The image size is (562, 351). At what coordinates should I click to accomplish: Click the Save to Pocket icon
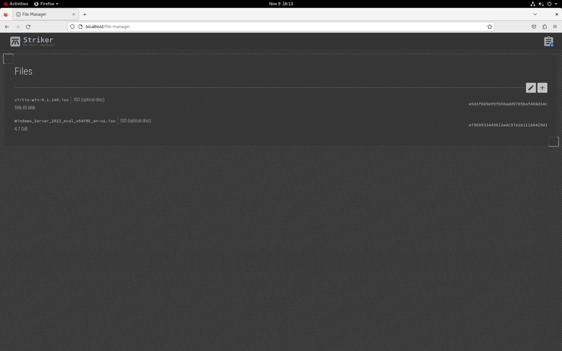point(534,27)
